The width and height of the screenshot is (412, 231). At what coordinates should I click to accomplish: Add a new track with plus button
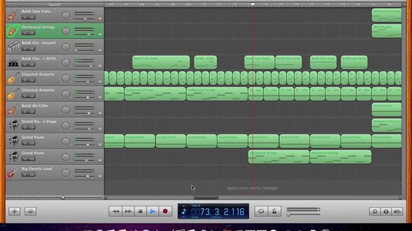pyautogui.click(x=14, y=211)
